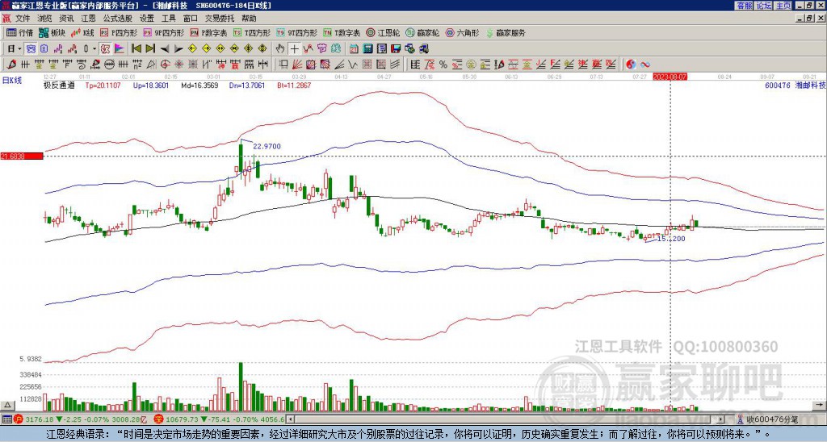This screenshot has height=442, width=827.
Task: Open the T数字表 tool
Action: 342,32
